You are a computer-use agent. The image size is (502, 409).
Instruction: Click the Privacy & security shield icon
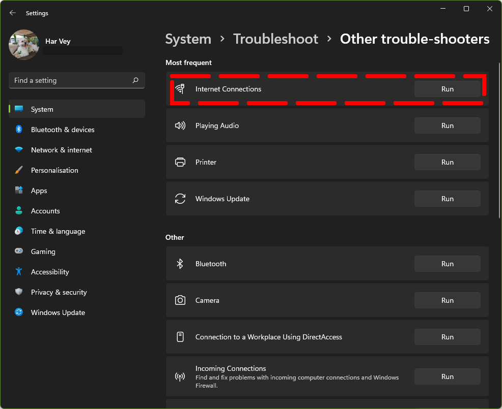[x=19, y=292]
